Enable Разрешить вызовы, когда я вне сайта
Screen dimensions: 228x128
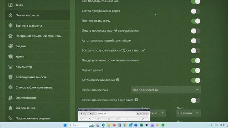click(196, 100)
